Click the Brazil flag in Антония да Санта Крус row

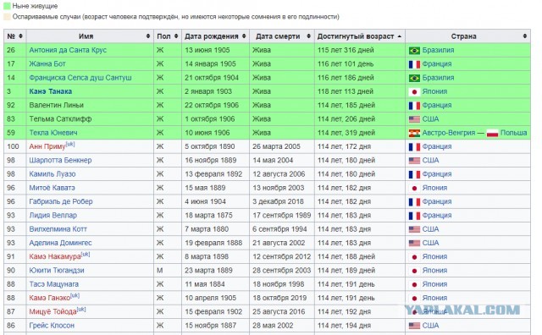414,51
